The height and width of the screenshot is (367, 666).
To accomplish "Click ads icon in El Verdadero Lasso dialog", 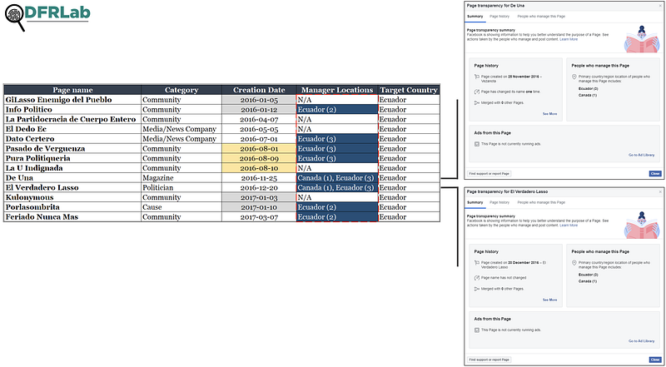I will (476, 330).
